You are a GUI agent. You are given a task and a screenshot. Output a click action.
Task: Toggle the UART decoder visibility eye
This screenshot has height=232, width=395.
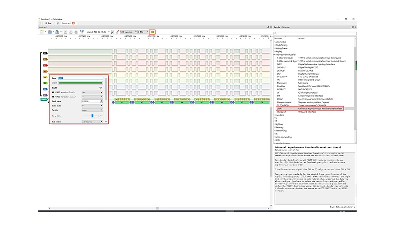click(101, 87)
